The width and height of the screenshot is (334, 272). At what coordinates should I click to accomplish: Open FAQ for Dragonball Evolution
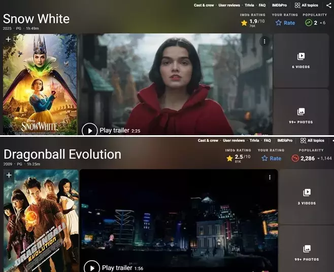268,140
